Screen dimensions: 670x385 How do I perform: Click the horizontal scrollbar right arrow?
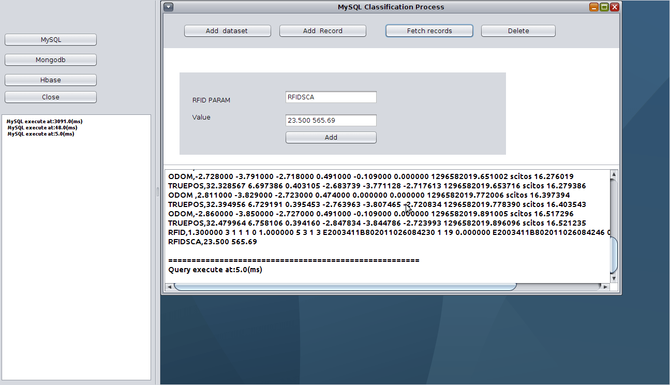605,286
